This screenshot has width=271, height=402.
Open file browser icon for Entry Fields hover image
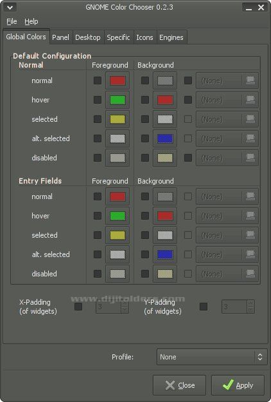click(250, 216)
